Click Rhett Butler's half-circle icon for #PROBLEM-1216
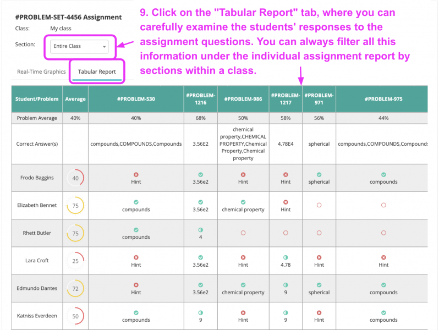 [201, 230]
